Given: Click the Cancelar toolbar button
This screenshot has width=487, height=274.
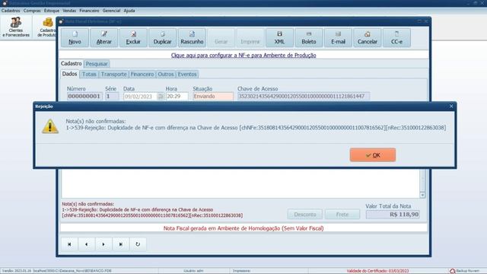Looking at the screenshot, I should 367,38.
